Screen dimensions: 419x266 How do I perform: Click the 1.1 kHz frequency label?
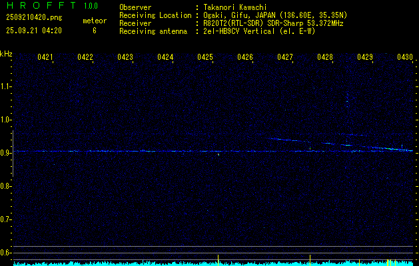tap(5, 86)
